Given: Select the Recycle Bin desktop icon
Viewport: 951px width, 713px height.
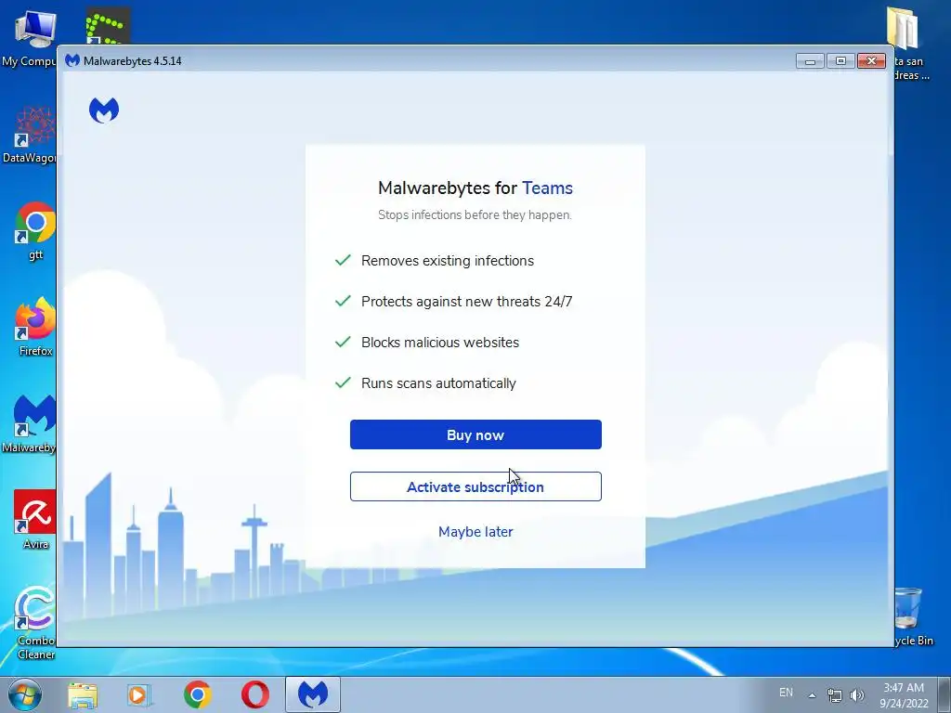Looking at the screenshot, I should click(x=913, y=616).
